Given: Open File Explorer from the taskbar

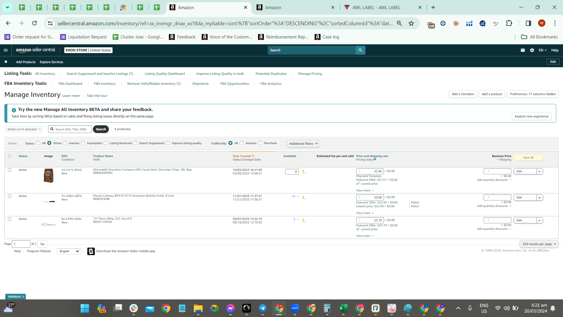Looking at the screenshot, I should (198, 308).
